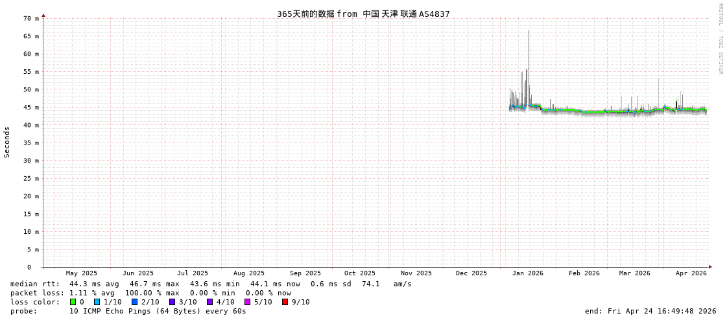
Task: Click the magenta 5/10 loss swatch
Action: point(247,302)
